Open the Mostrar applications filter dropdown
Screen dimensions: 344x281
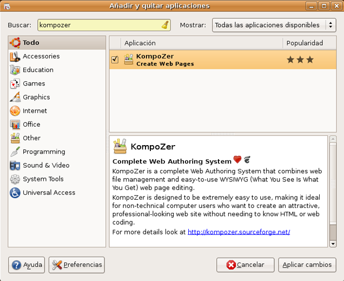(274, 25)
